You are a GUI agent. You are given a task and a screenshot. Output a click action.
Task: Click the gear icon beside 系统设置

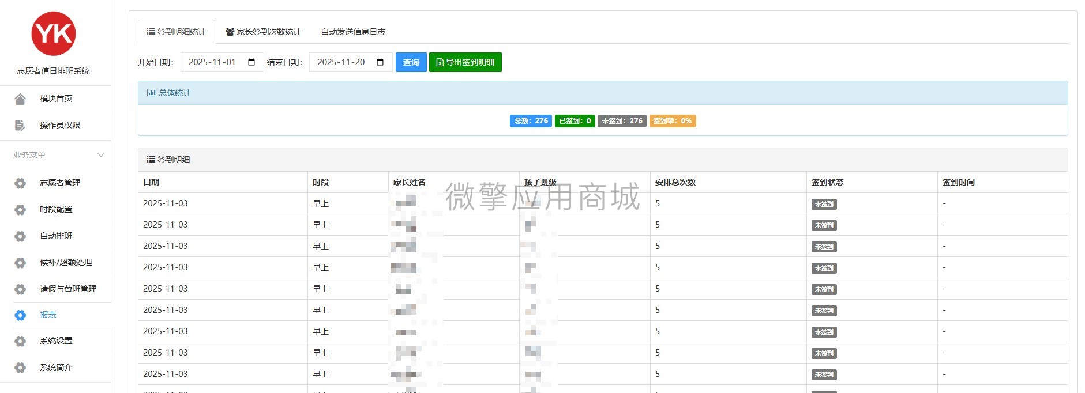click(x=20, y=341)
